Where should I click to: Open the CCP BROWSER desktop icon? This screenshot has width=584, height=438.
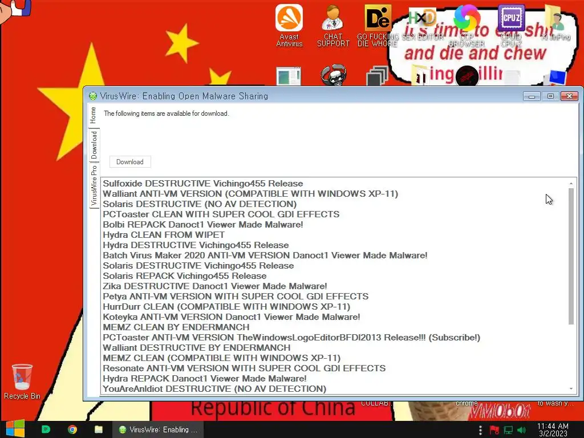(x=467, y=25)
